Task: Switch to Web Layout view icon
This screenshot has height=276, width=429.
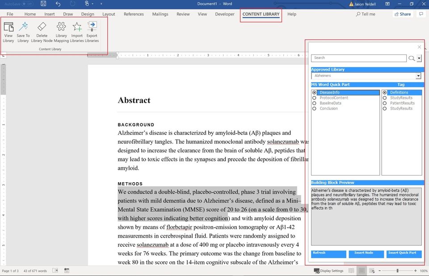Action: 372,271
